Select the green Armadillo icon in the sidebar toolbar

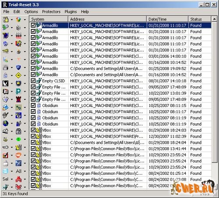[6, 28]
